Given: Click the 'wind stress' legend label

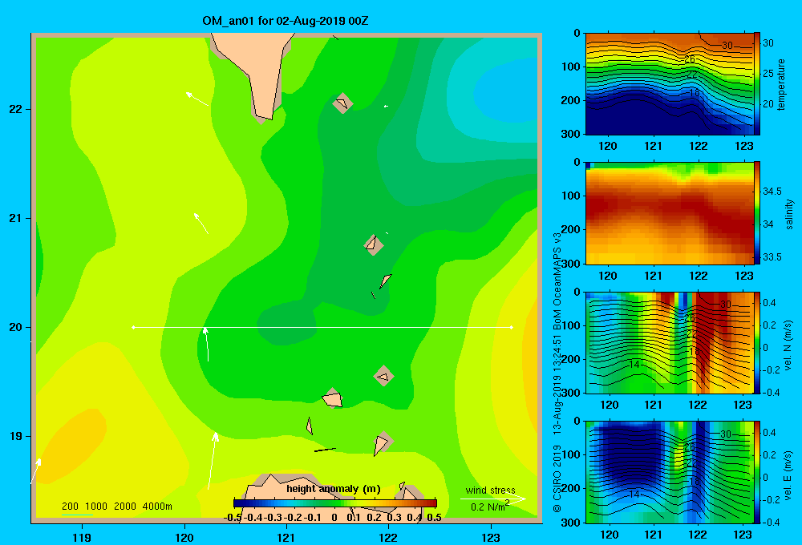Looking at the screenshot, I should [490, 490].
